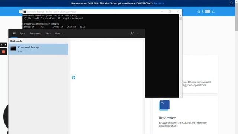Screen dimensions: 238x134
Task: Dismiss the DockerCon promo banner
Action: pos(231,3)
